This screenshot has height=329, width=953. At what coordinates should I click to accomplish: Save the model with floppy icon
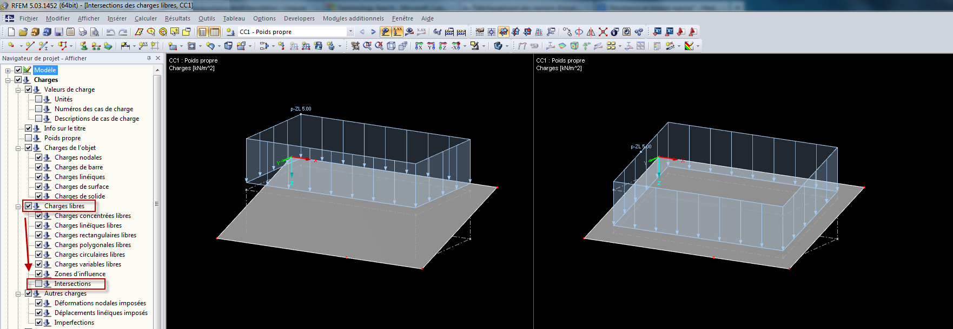(x=59, y=32)
